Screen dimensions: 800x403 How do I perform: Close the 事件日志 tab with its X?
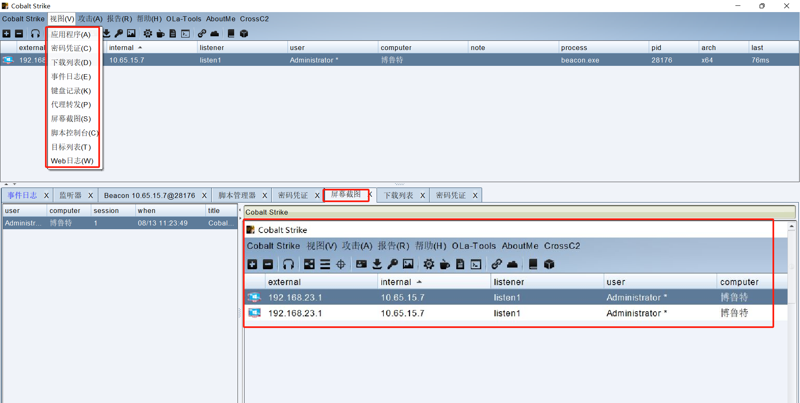coord(46,195)
